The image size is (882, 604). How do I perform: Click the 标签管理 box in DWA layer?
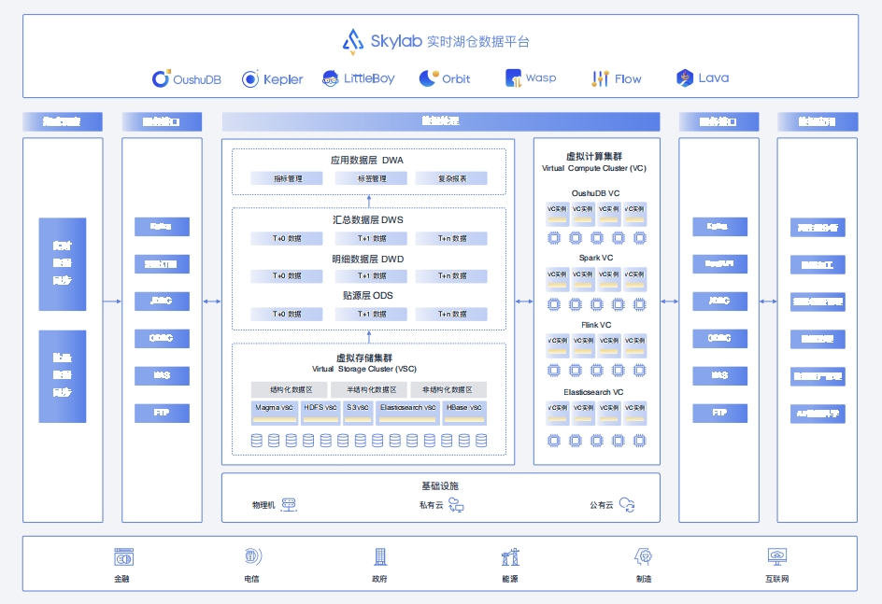(371, 178)
